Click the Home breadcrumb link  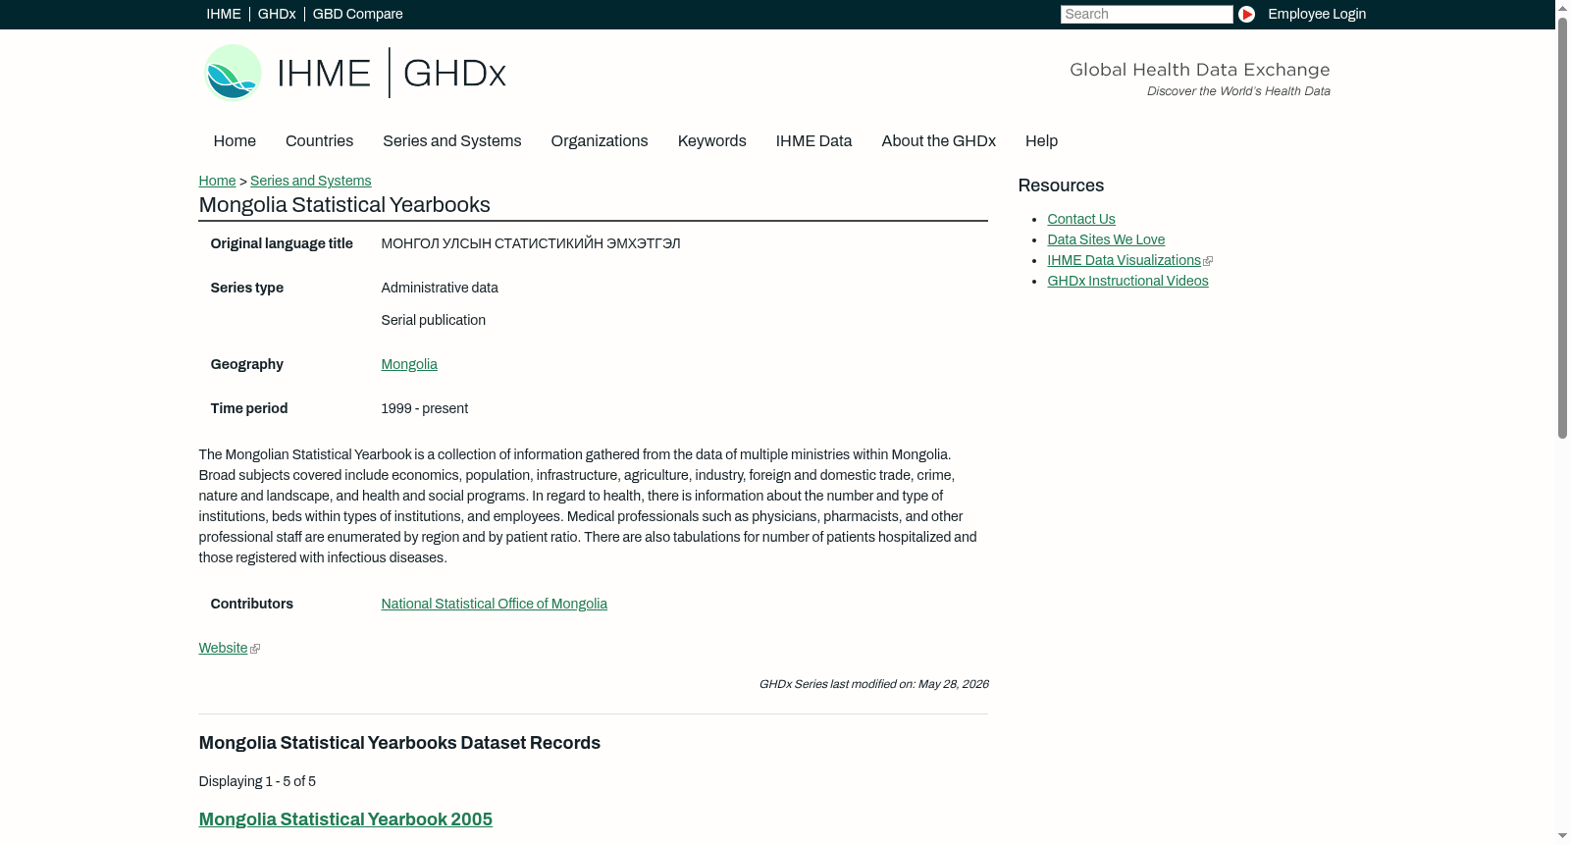tap(217, 181)
